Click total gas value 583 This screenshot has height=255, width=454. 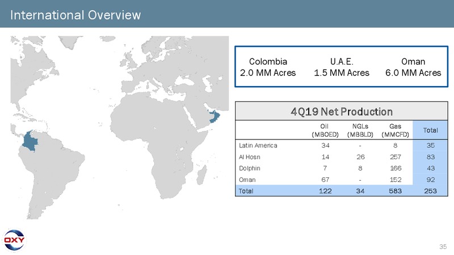396,191
